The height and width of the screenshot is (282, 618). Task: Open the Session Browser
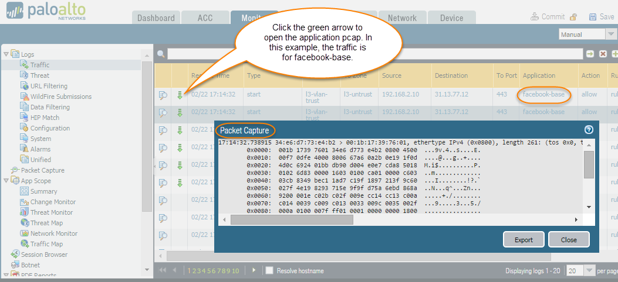tap(44, 255)
